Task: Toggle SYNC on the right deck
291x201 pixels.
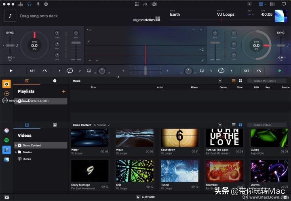Action: 280,33
